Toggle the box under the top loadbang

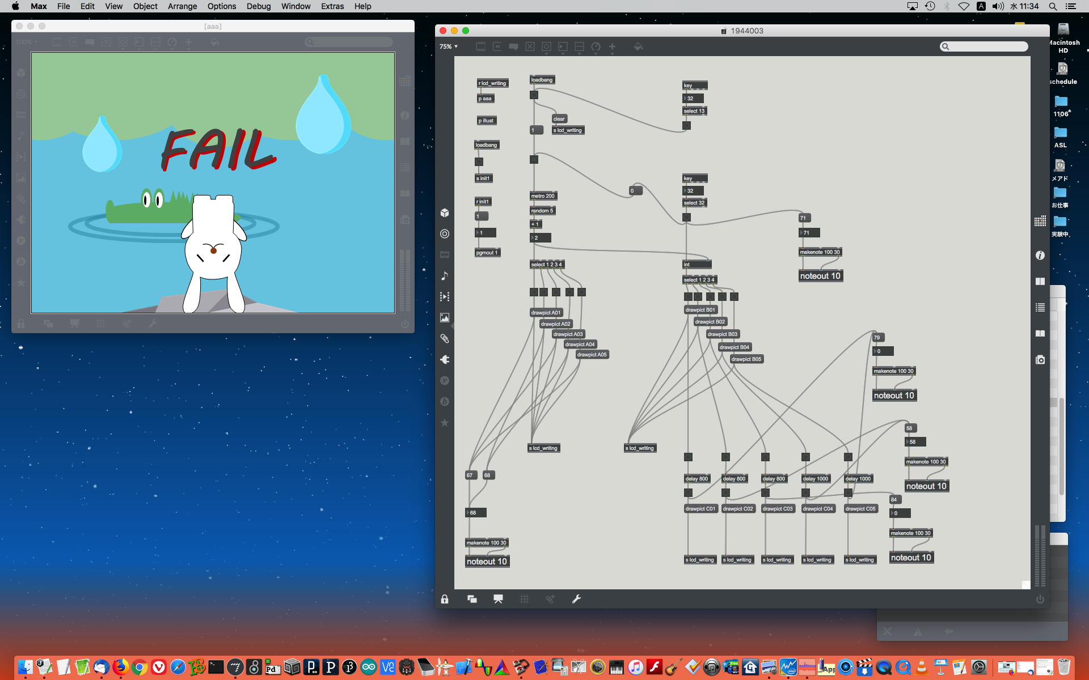534,95
